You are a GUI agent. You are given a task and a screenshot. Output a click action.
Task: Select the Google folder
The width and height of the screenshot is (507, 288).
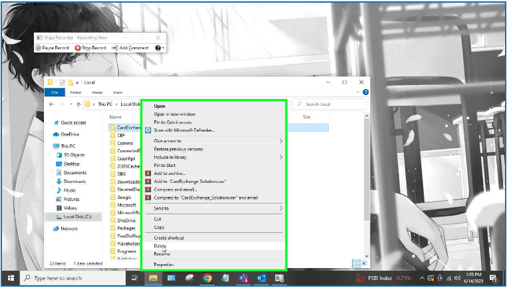point(121,197)
